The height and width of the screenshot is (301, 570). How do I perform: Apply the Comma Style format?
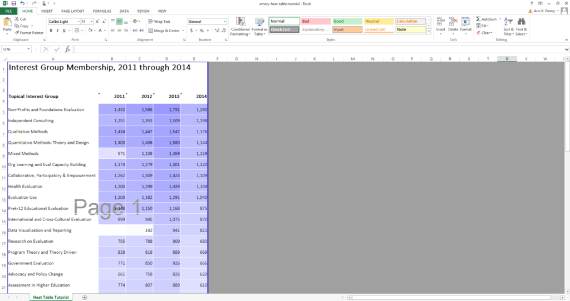208,31
